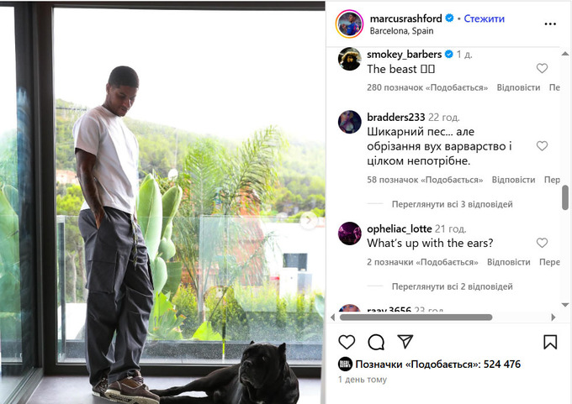This screenshot has height=404, width=572.
Task: Open three-dots more options menu
Action: click(550, 24)
